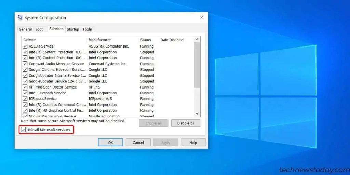
Task: Toggle Intel(R) Content Protection HDC checkbox
Action: click(25, 58)
